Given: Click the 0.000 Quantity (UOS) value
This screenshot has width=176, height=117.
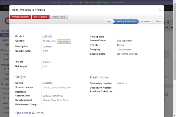Looking at the screenshot, I should pyautogui.click(x=45, y=51).
